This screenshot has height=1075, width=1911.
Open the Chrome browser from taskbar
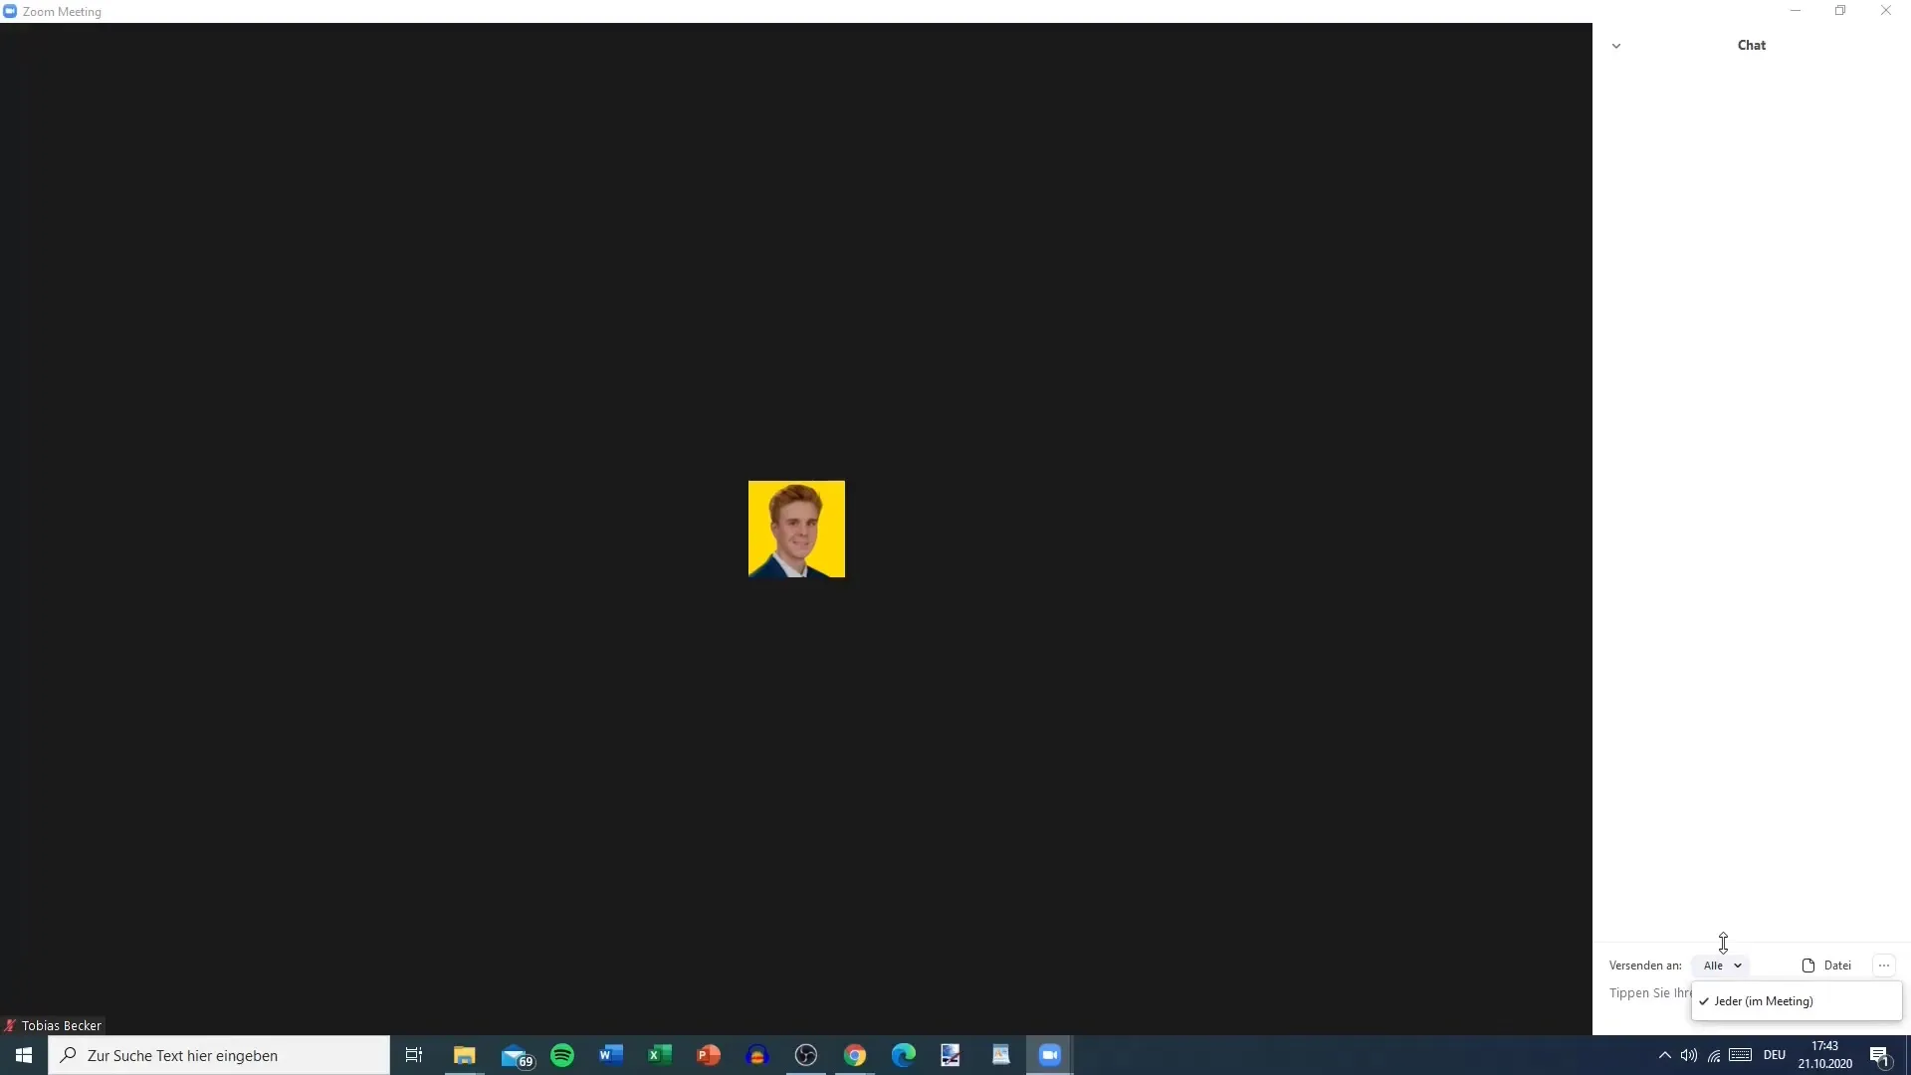(854, 1054)
